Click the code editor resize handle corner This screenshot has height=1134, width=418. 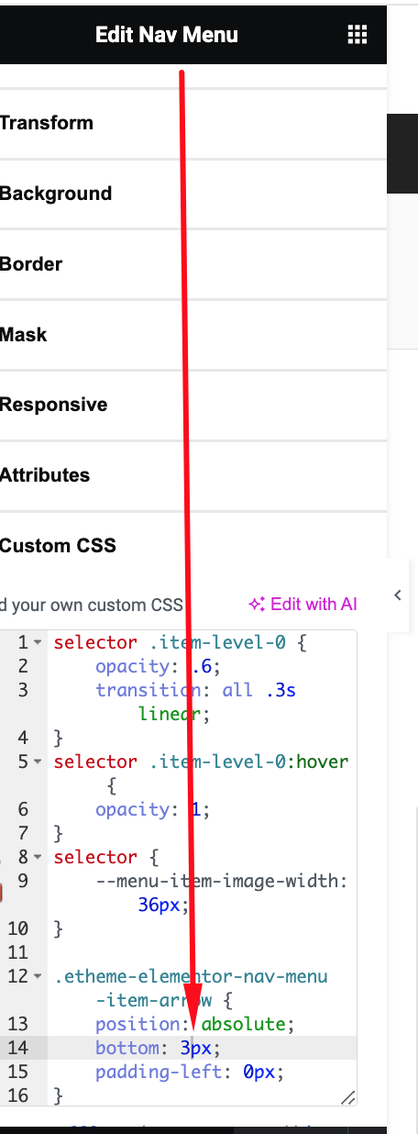(x=347, y=1096)
